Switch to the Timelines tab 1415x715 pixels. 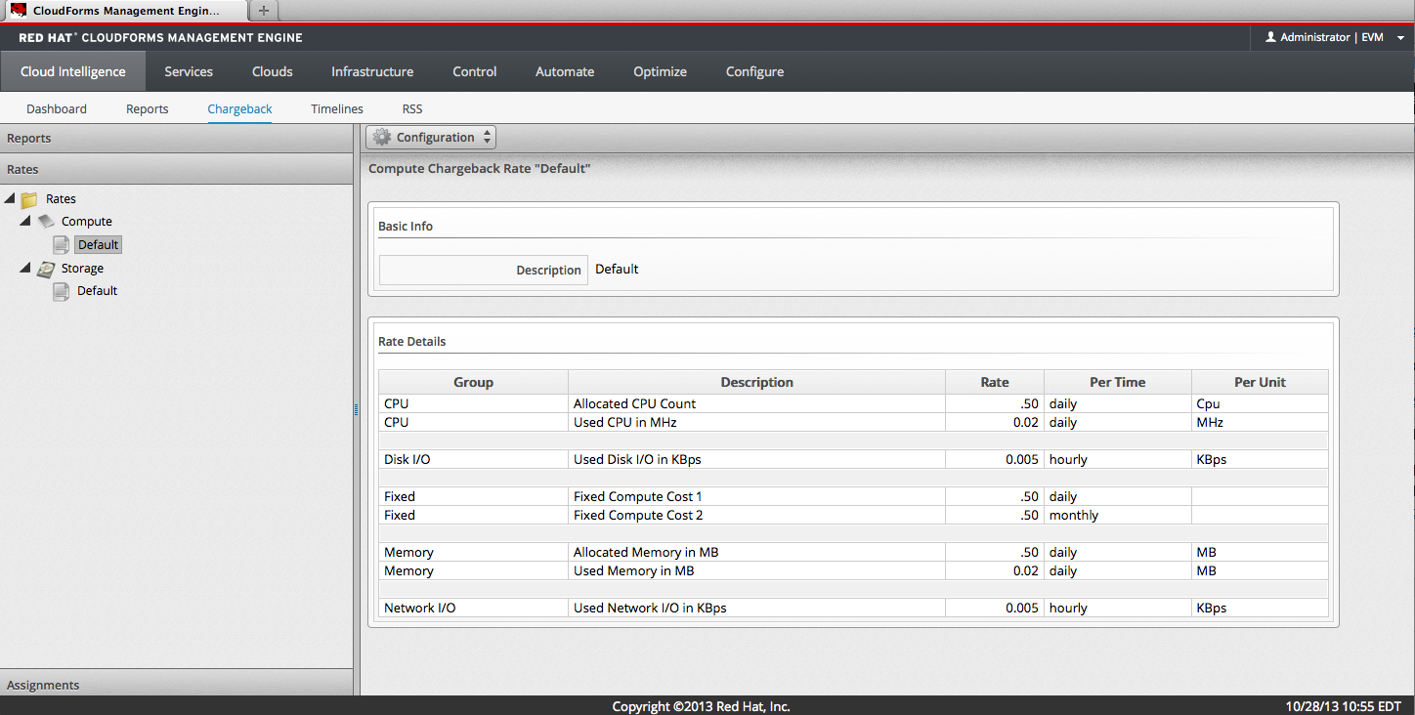pyautogui.click(x=336, y=109)
